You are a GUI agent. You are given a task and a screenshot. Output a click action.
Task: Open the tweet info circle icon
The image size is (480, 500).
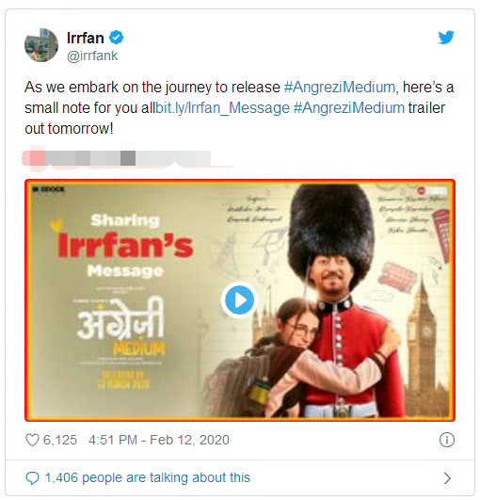[x=446, y=440]
